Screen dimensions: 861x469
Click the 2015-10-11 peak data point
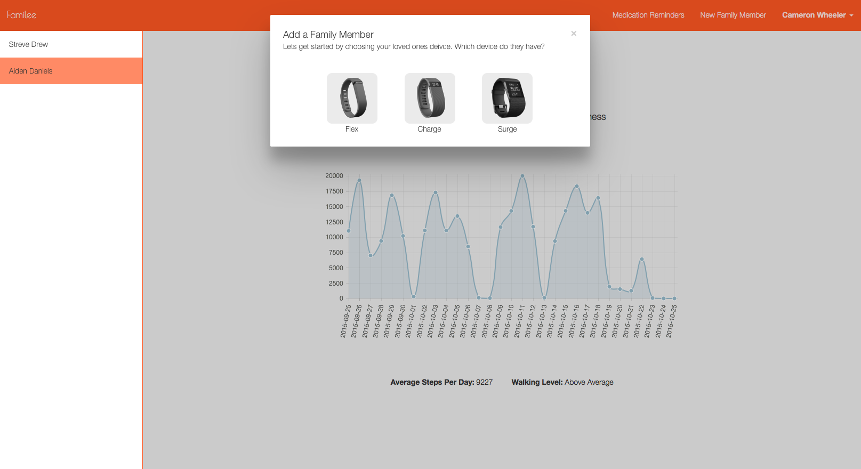pos(522,176)
